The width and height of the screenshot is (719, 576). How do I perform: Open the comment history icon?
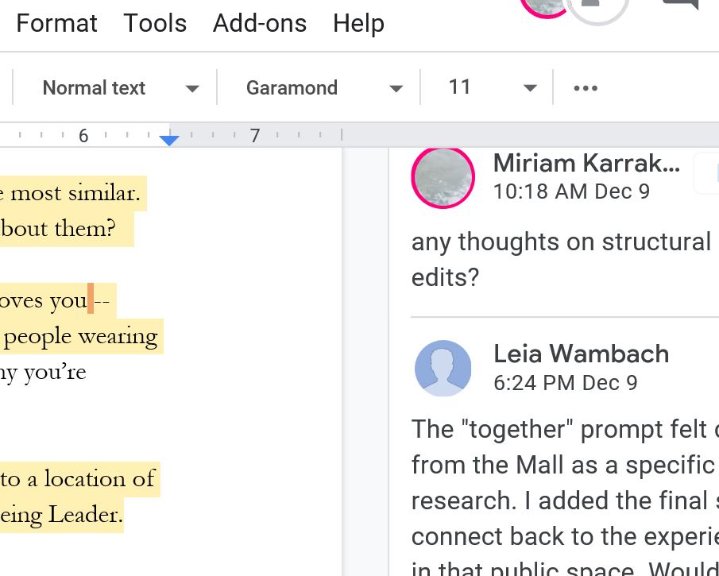coord(680,5)
